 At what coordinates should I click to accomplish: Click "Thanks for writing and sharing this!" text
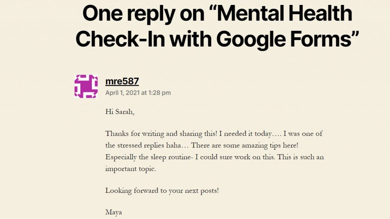pos(161,134)
